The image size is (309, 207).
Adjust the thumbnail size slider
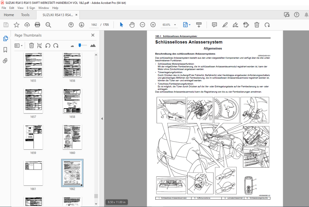[x=80, y=45]
